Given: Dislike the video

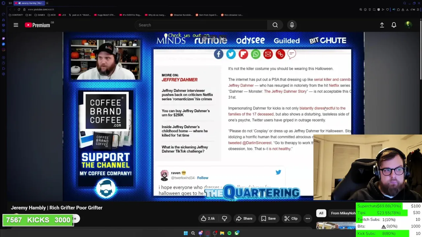Looking at the screenshot, I should (x=225, y=219).
